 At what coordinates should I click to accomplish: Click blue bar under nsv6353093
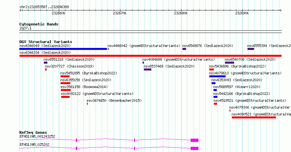(214, 83)
